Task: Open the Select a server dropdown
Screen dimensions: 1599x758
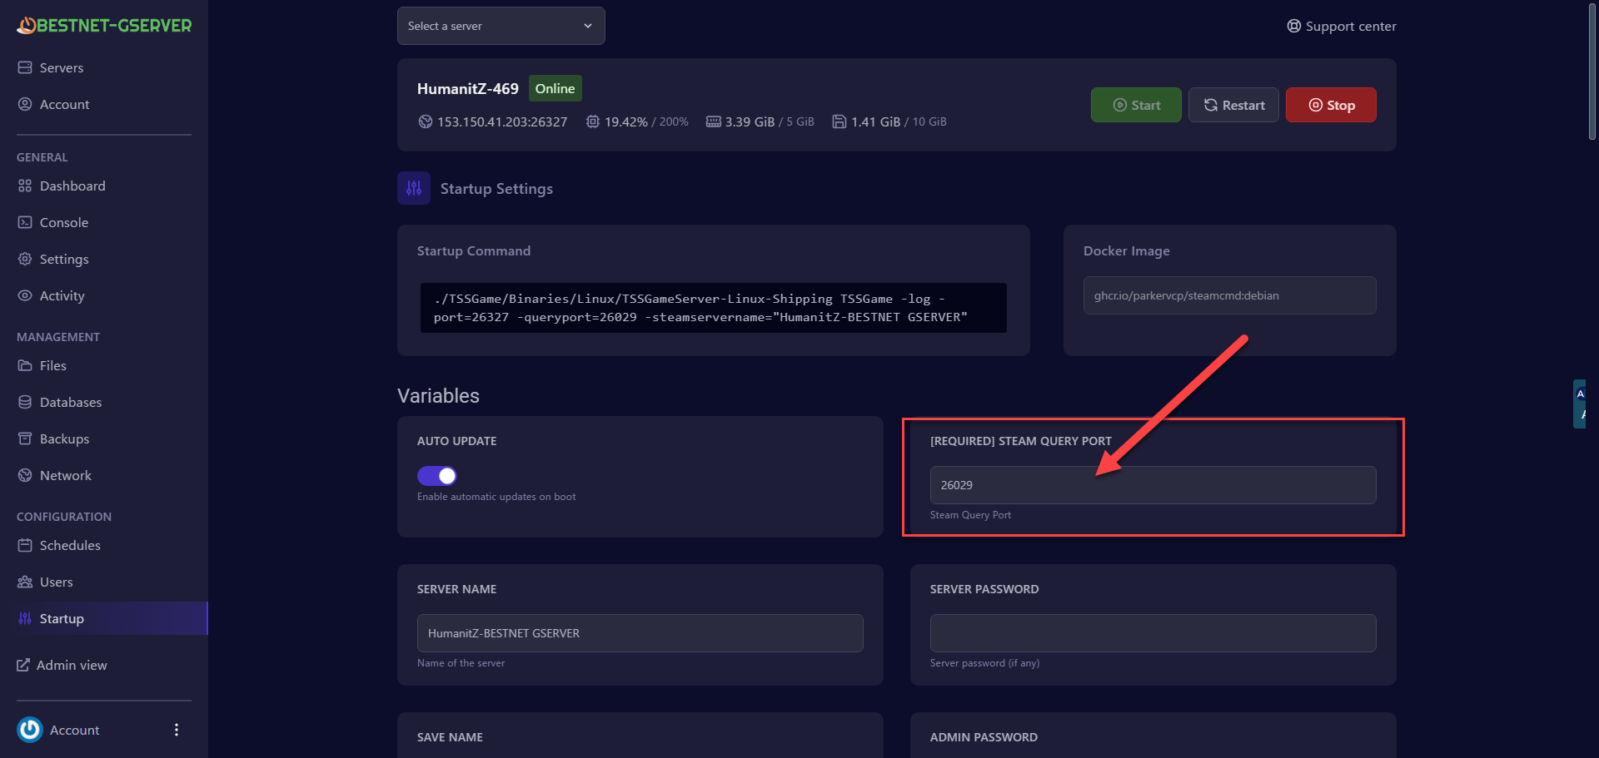Action: [501, 26]
